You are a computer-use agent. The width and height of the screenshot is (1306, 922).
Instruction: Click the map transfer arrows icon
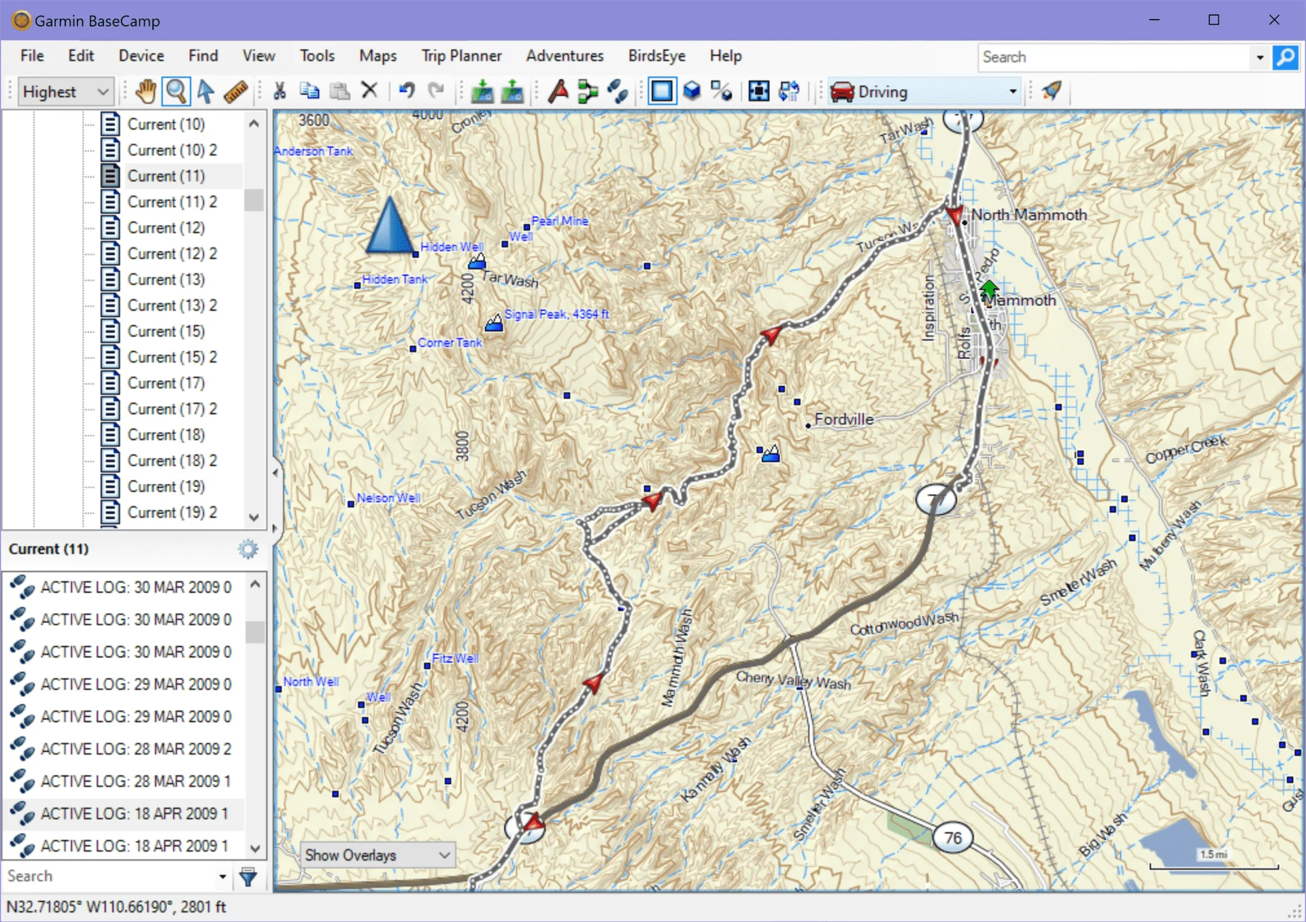point(789,91)
